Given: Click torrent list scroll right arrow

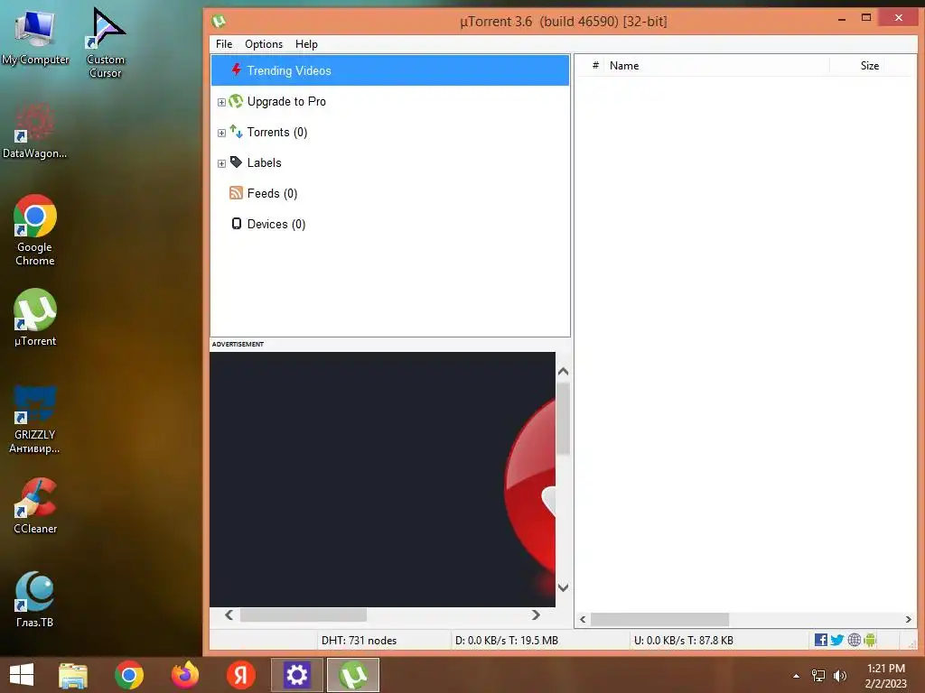Looking at the screenshot, I should coord(908,619).
